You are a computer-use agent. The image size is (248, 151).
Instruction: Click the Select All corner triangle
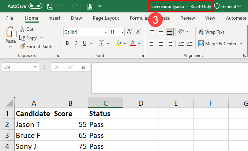(10, 103)
